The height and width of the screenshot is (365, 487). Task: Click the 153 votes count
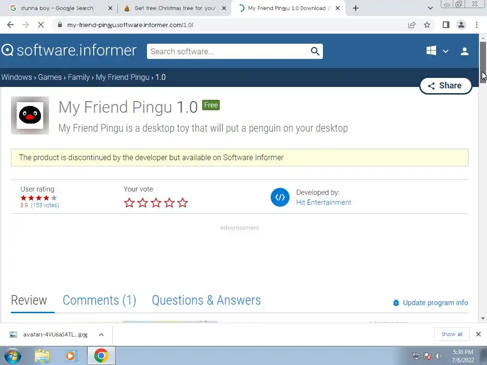(x=45, y=205)
